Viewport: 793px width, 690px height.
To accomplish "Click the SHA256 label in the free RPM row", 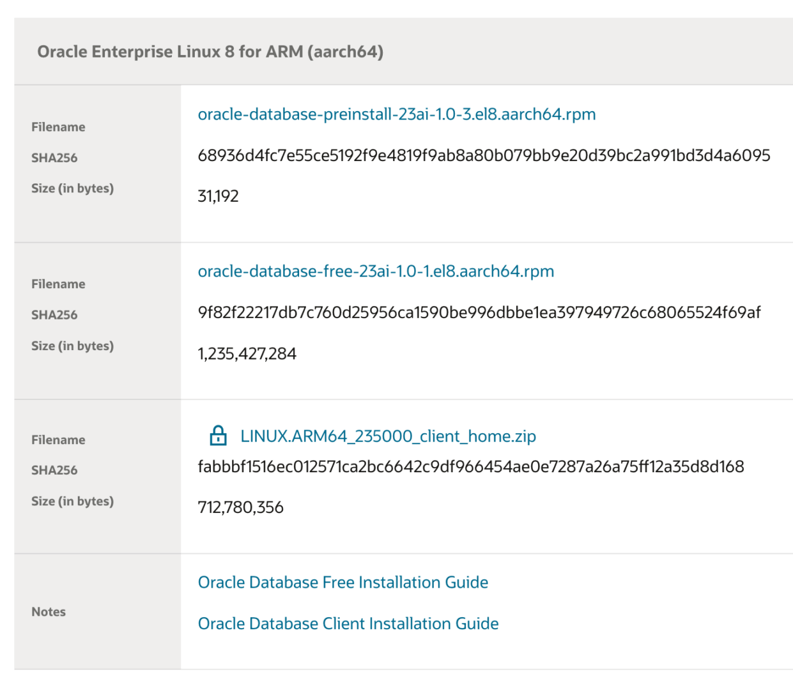I will (54, 314).
